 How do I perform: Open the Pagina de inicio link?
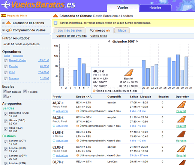tap(17, 16)
